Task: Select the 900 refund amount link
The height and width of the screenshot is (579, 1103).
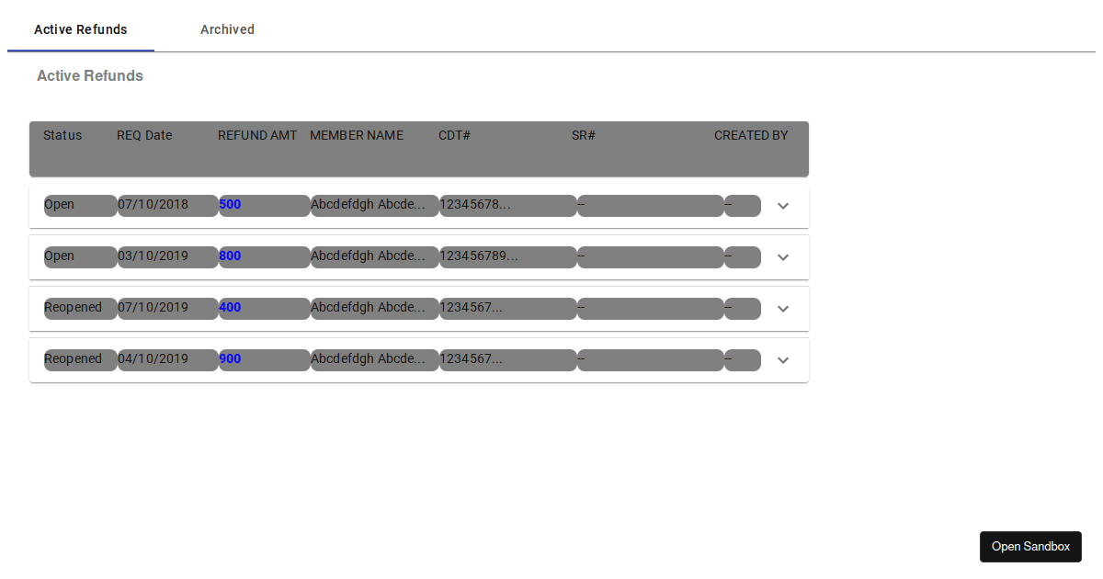Action: click(x=230, y=358)
